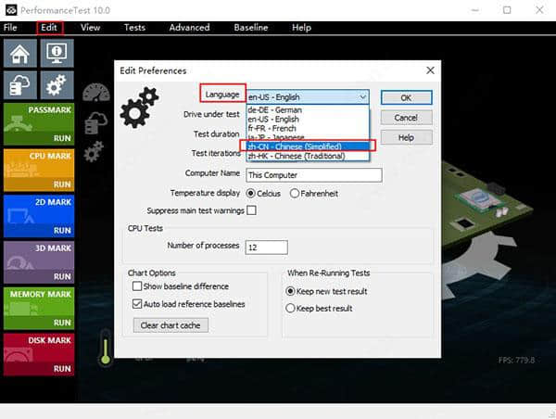Image resolution: width=556 pixels, height=419 pixels.
Task: Collapse the Language dropdown arrow
Action: pos(361,96)
